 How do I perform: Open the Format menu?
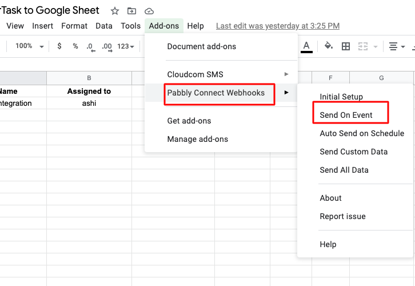74,26
